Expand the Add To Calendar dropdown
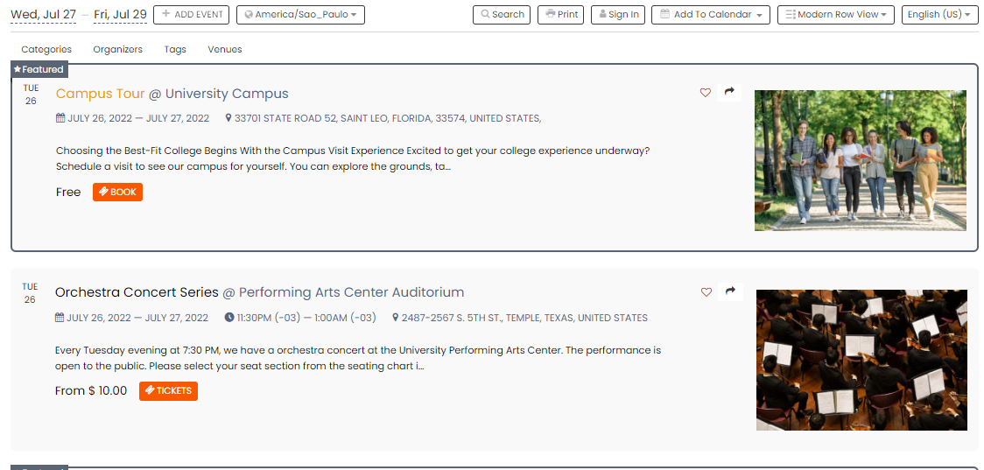The width and height of the screenshot is (984, 470). click(x=710, y=14)
